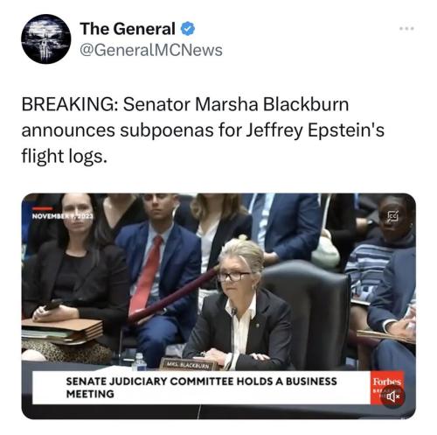Unmute the video with the speaker icon

[393, 396]
